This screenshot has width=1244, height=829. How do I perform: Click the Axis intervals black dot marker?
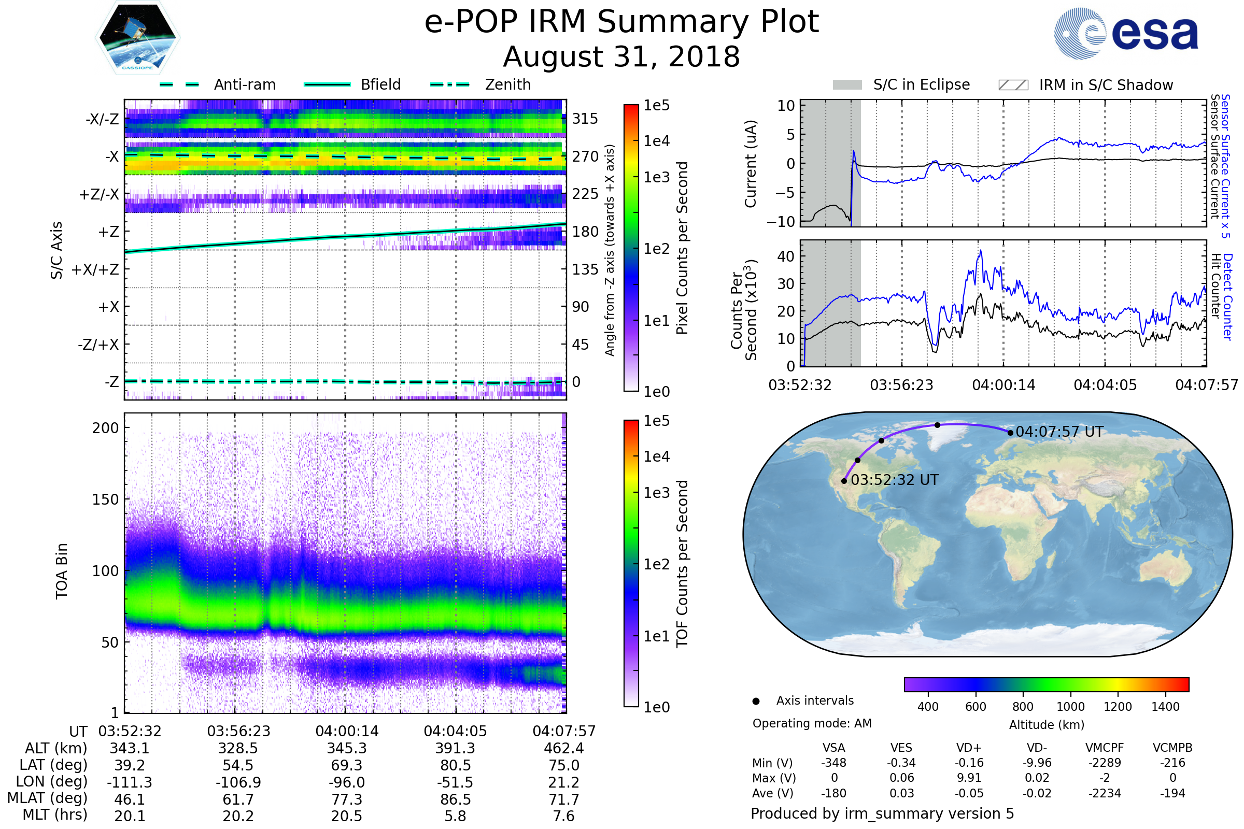coord(756,702)
